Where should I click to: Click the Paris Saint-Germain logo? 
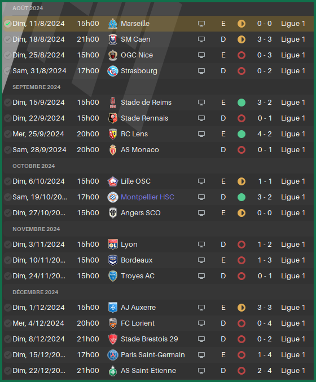point(113,355)
